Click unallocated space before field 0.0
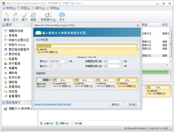The height and width of the screenshot is (132, 174). pyautogui.click(x=112, y=61)
